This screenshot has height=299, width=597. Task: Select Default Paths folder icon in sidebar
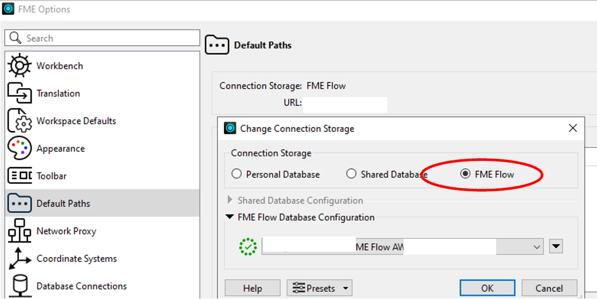click(x=19, y=203)
